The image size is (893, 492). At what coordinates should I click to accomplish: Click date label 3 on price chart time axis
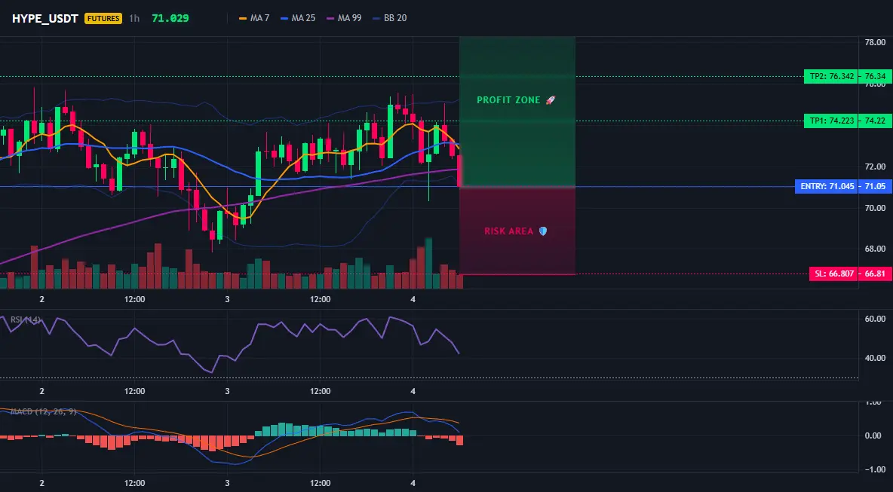(x=227, y=298)
